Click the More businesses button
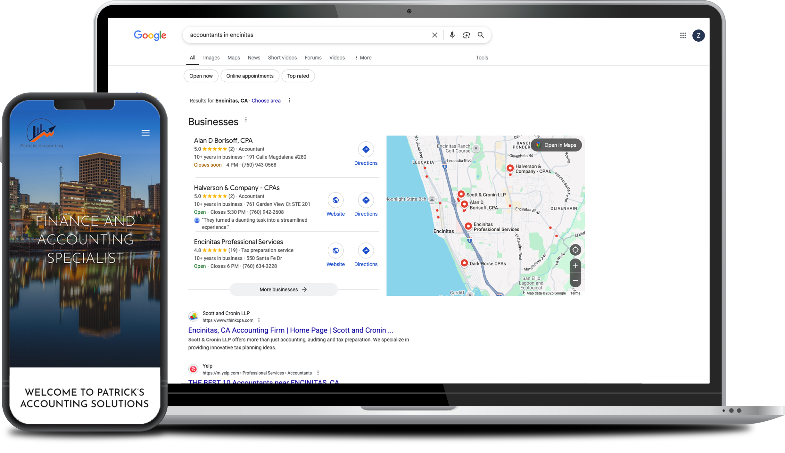Image resolution: width=785 pixels, height=453 pixels. point(284,290)
